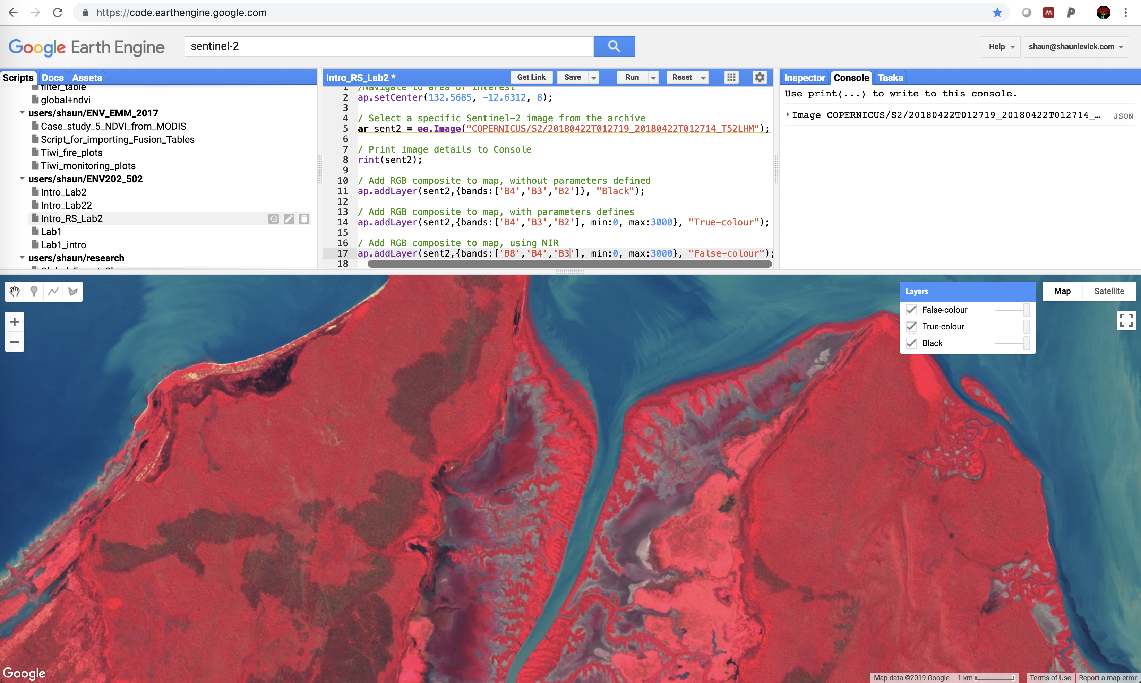This screenshot has width=1141, height=683.
Task: Toggle fullscreen map view
Action: pos(1126,320)
